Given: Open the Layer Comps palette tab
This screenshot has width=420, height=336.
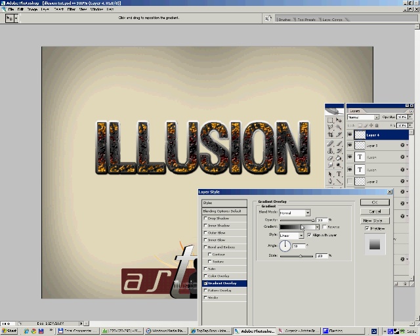Looking at the screenshot, I should 332,20.
